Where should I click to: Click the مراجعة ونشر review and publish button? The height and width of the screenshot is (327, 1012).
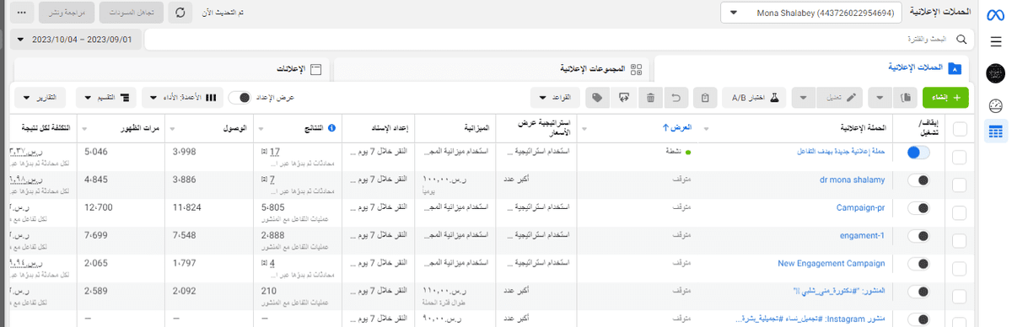[x=67, y=13]
